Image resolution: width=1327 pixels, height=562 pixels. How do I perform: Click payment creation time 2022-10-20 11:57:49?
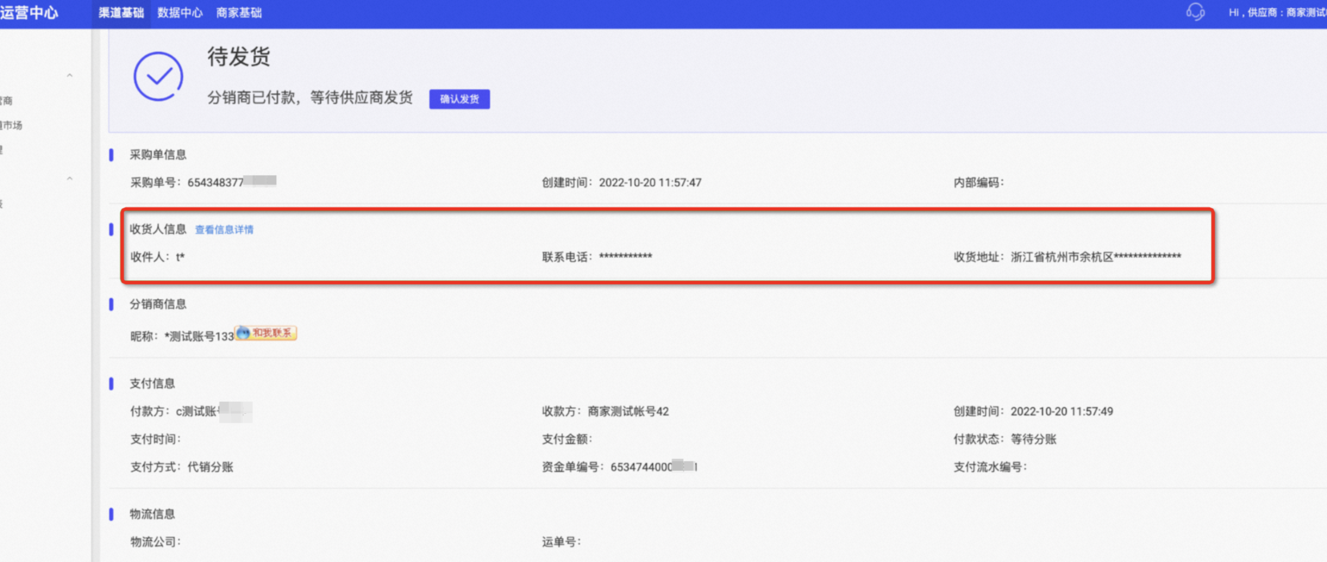coord(1062,411)
